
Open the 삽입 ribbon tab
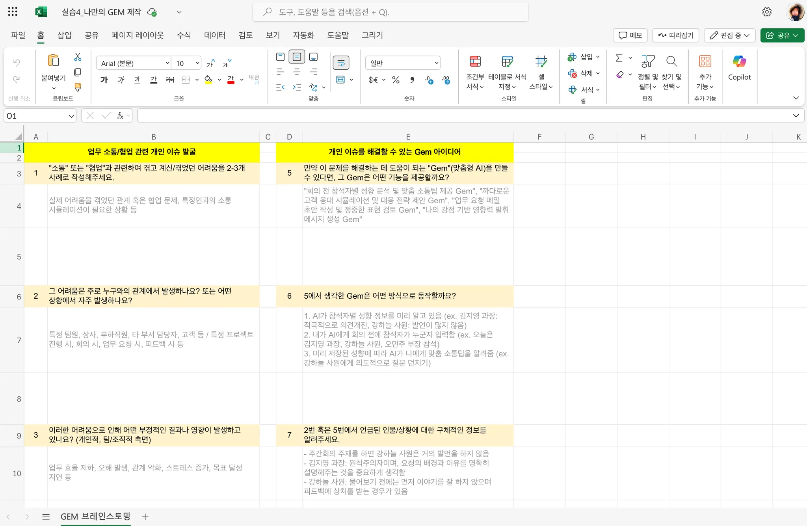pos(64,35)
